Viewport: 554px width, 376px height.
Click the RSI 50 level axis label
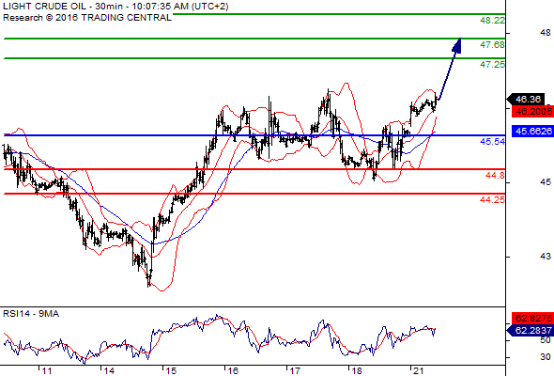click(x=546, y=340)
